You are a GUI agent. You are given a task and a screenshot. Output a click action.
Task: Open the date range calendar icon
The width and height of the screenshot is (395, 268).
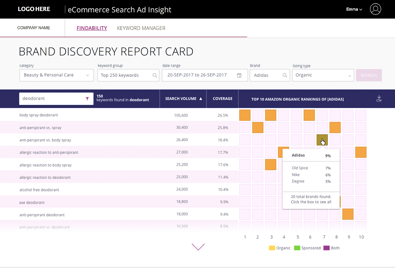239,75
